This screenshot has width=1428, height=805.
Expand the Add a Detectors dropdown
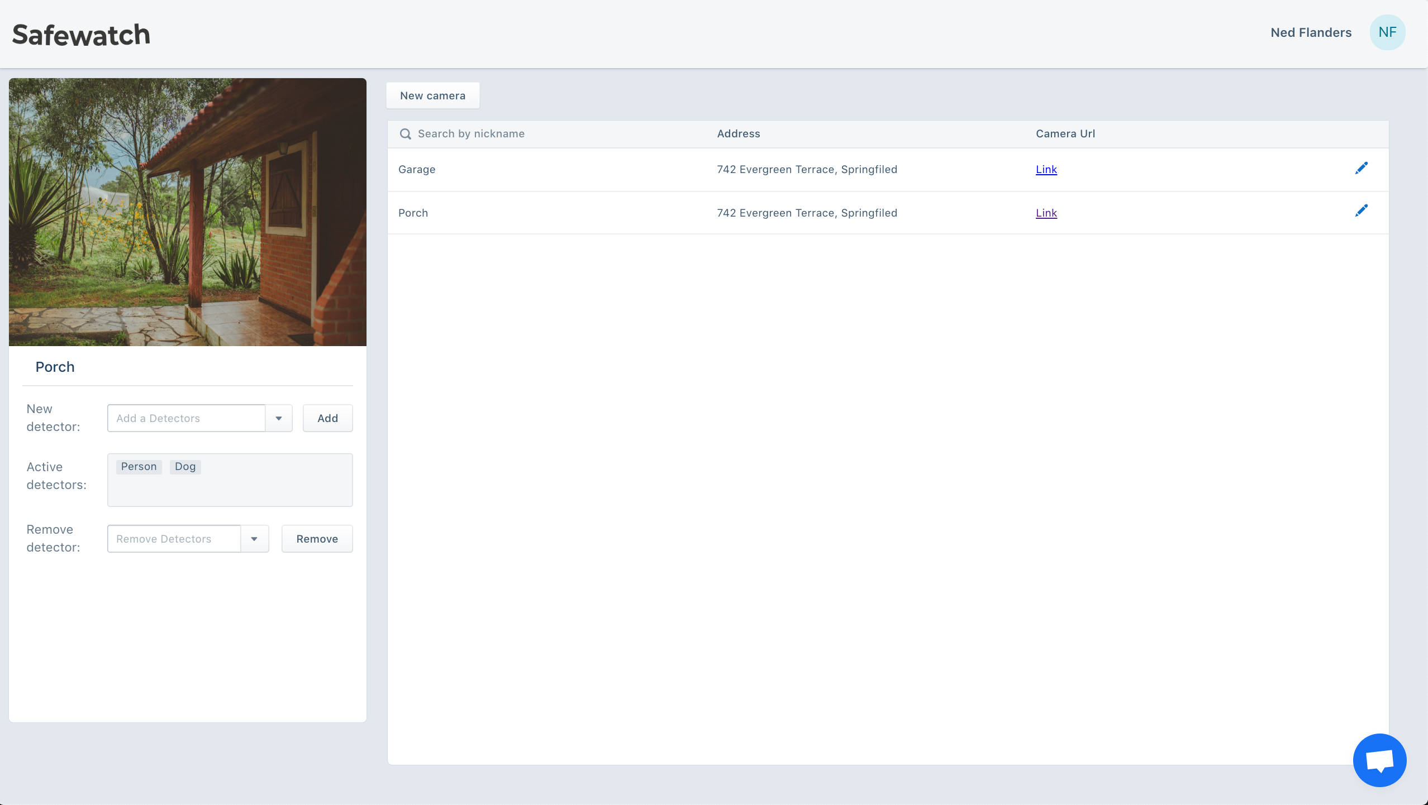tap(278, 418)
